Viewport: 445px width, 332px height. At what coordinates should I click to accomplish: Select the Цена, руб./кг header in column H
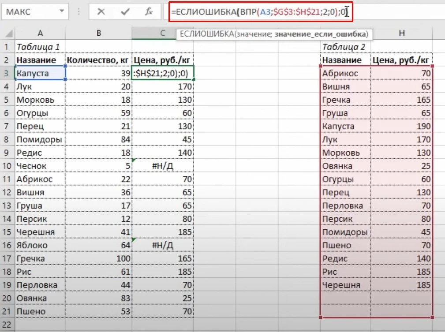click(401, 60)
